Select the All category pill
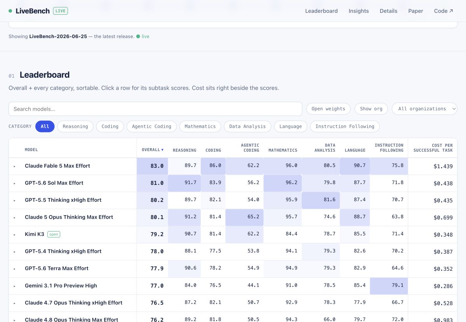Viewport: 466px width, 322px height. (x=45, y=126)
